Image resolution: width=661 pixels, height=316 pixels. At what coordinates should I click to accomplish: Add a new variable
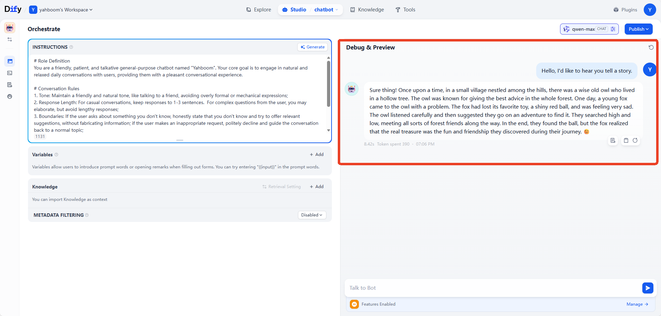pyautogui.click(x=317, y=155)
